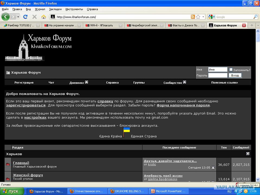
Task: Open krolic user profile link
Action: (x=152, y=164)
